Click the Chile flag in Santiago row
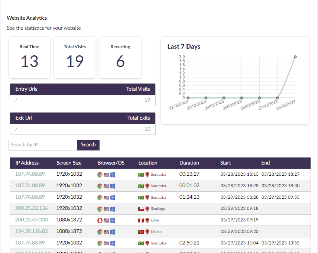 click(x=141, y=209)
